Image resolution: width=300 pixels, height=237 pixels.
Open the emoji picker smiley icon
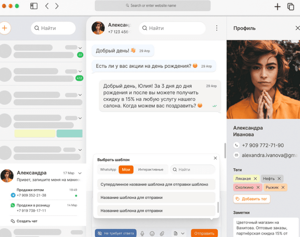click(152, 233)
